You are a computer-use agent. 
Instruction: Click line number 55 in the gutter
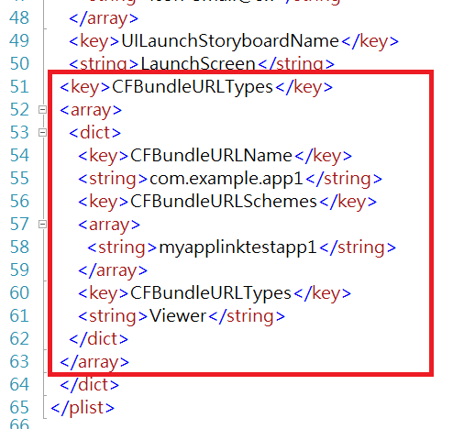[19, 179]
